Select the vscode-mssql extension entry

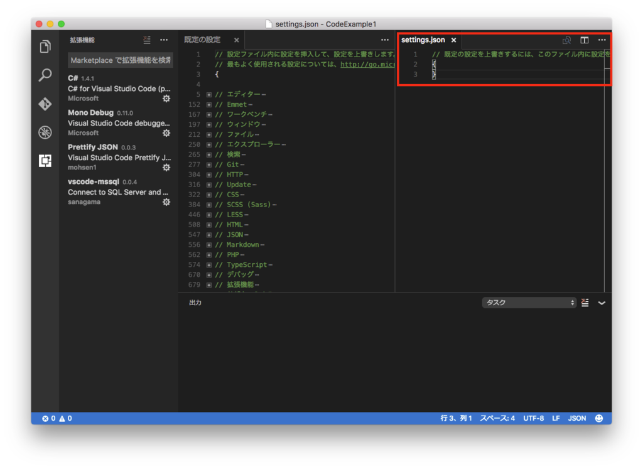pos(120,191)
